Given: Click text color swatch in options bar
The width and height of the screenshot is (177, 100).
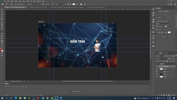Looking at the screenshot, I should point(74,4).
